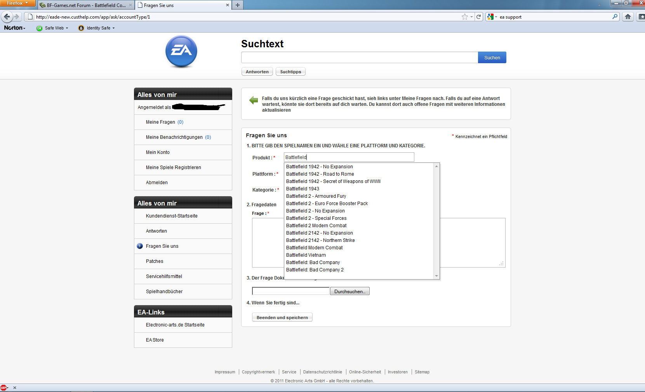
Task: Select Battlefield 1942 - Road to Rome
Action: click(x=320, y=174)
